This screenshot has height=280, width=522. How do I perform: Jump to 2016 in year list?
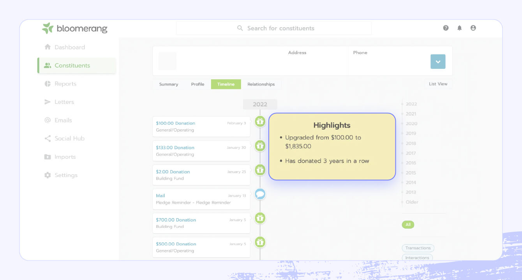pos(411,163)
